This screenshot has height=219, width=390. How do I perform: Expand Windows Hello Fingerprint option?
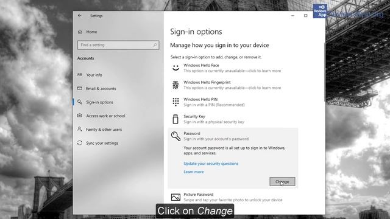pyautogui.click(x=233, y=85)
